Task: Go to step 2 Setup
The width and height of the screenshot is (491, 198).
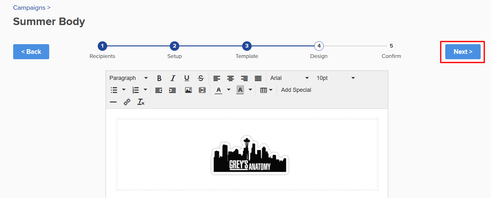Action: click(x=175, y=46)
